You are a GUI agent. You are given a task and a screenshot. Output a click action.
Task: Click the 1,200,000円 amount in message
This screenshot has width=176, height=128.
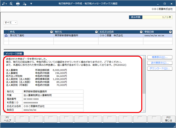60,79
